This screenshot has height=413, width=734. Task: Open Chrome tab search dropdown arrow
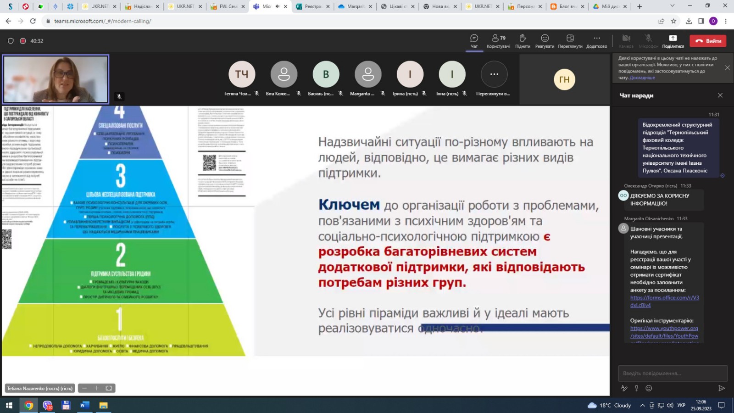[672, 6]
